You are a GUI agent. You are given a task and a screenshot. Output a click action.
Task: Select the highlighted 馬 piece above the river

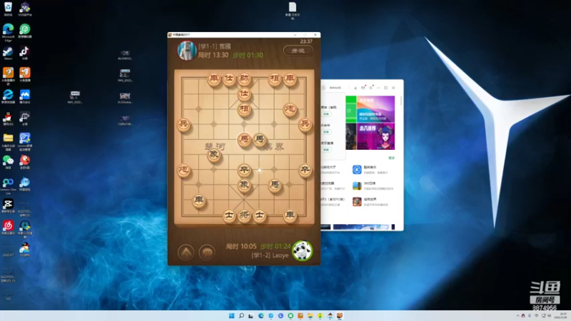244,139
